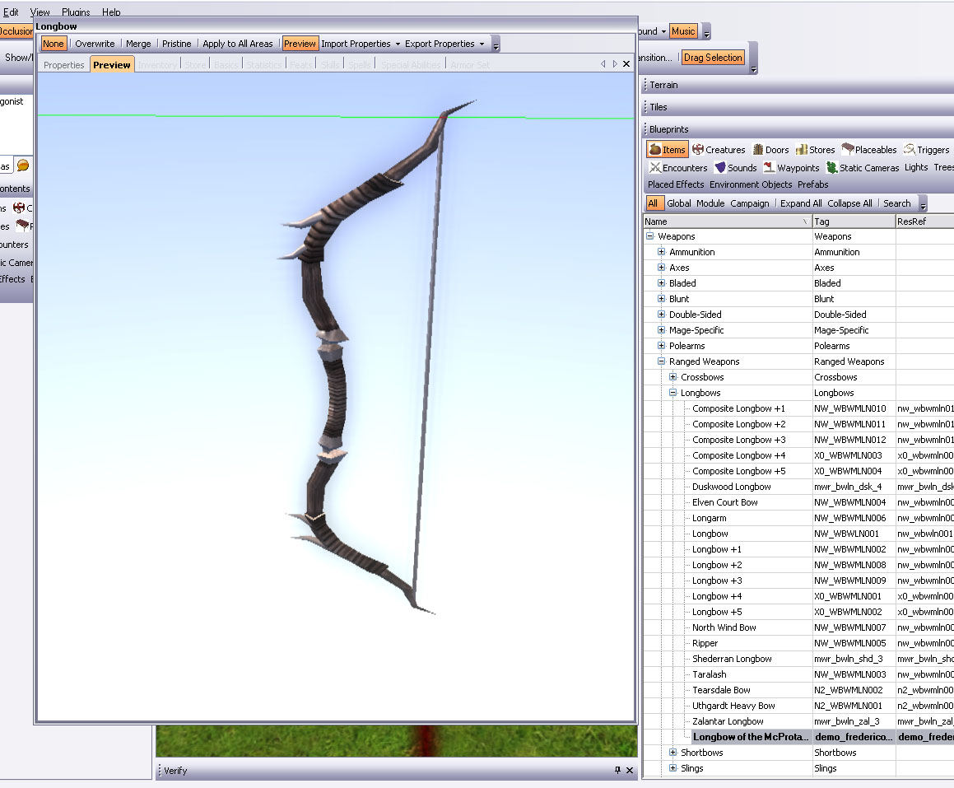Select the Elven Court Bow blueprint
The height and width of the screenshot is (788, 954).
(724, 502)
